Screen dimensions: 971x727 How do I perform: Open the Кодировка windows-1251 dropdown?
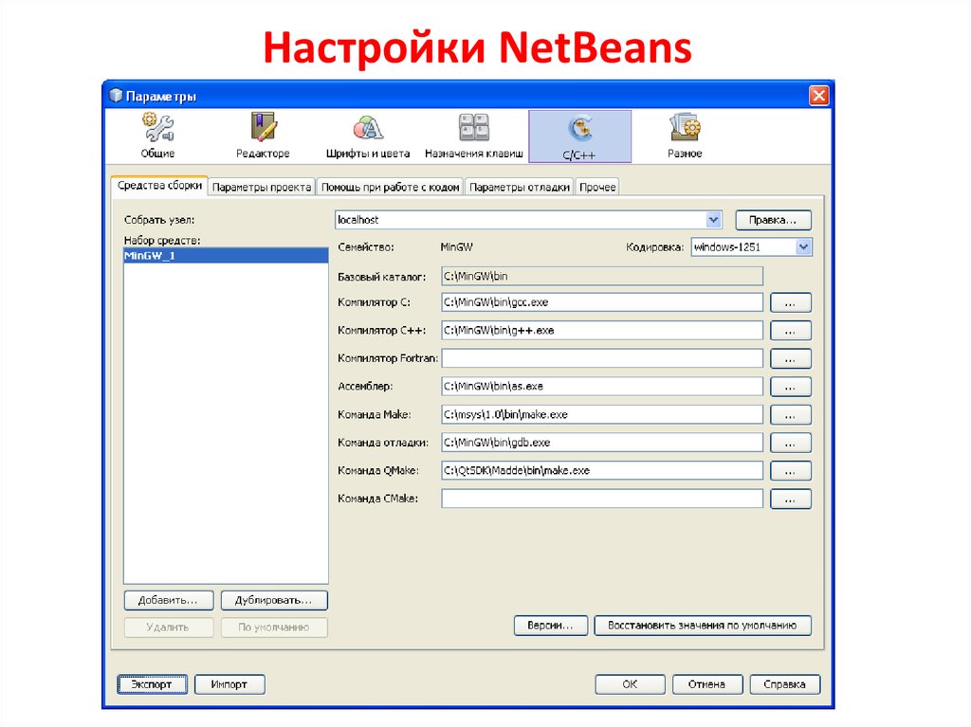click(801, 246)
